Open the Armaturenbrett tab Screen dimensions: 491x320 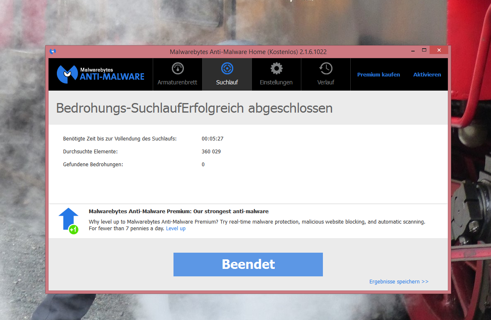tap(178, 74)
